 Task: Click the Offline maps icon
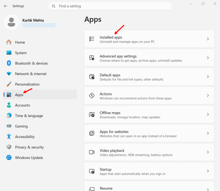pos(92,114)
